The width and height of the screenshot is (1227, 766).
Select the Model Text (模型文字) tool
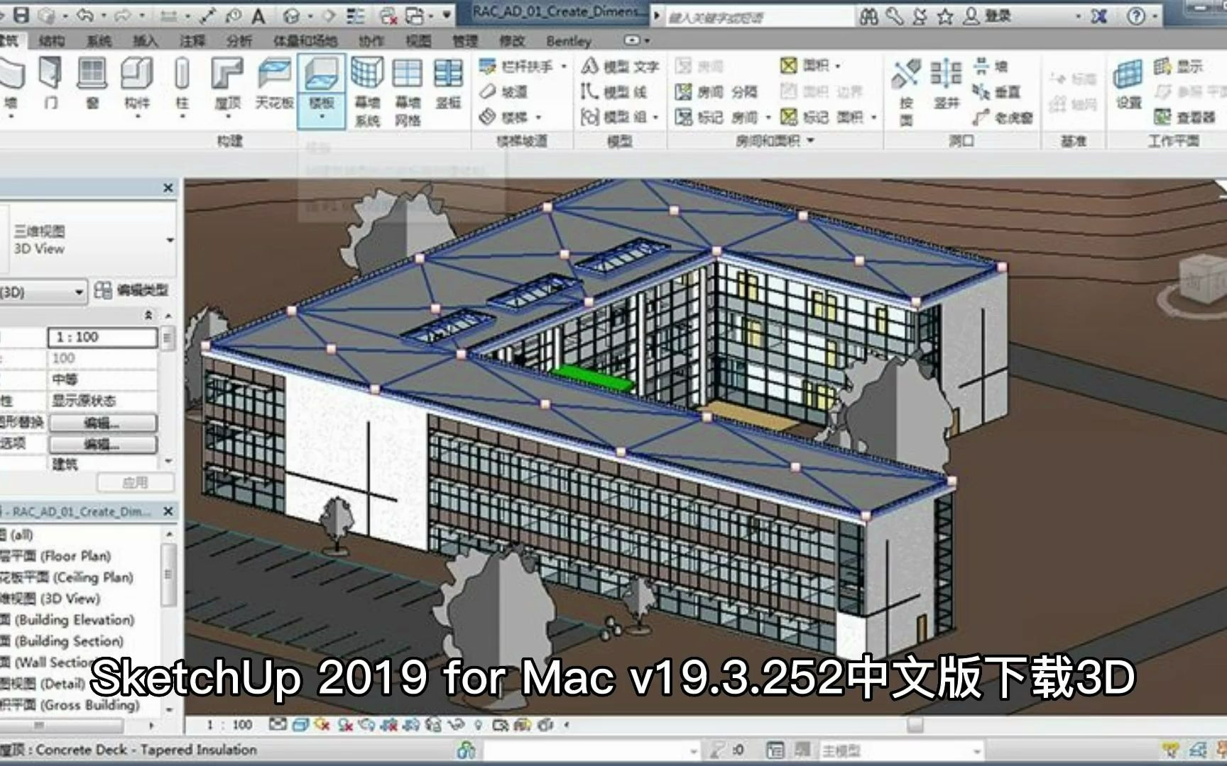point(620,67)
